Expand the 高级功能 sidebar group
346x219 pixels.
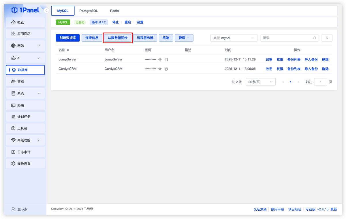25,140
